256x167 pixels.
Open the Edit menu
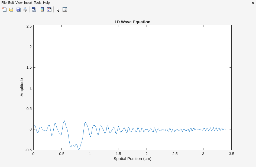pos(11,3)
